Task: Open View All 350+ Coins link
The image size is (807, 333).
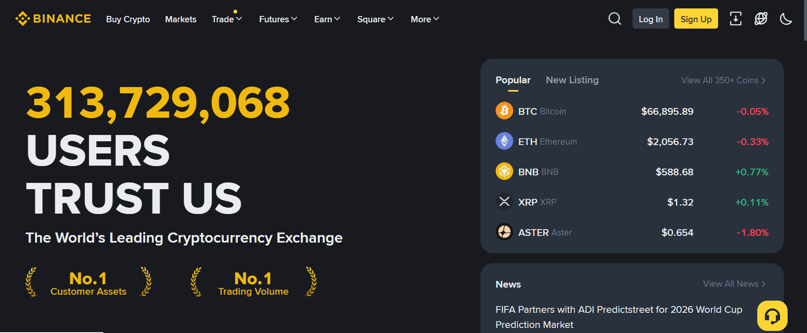Action: (722, 80)
